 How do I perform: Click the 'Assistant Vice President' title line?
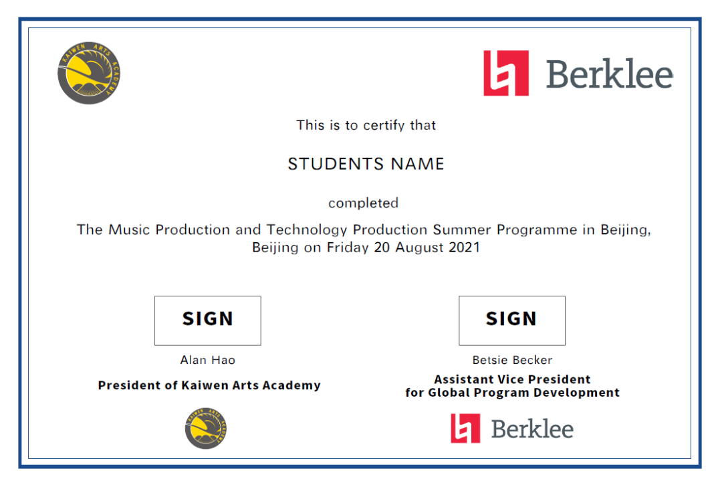tap(512, 379)
